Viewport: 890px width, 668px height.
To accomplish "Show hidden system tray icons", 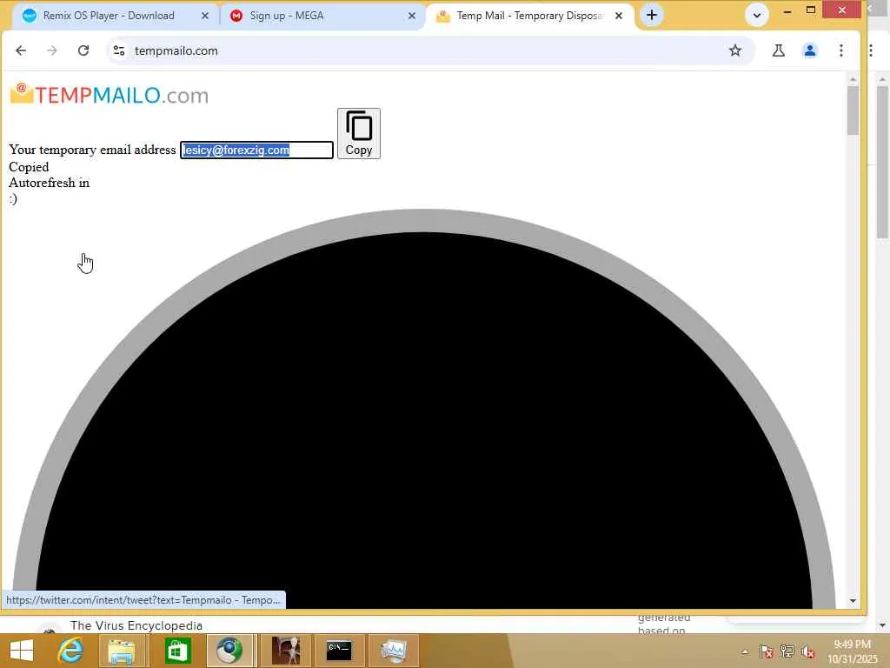I will point(745,652).
